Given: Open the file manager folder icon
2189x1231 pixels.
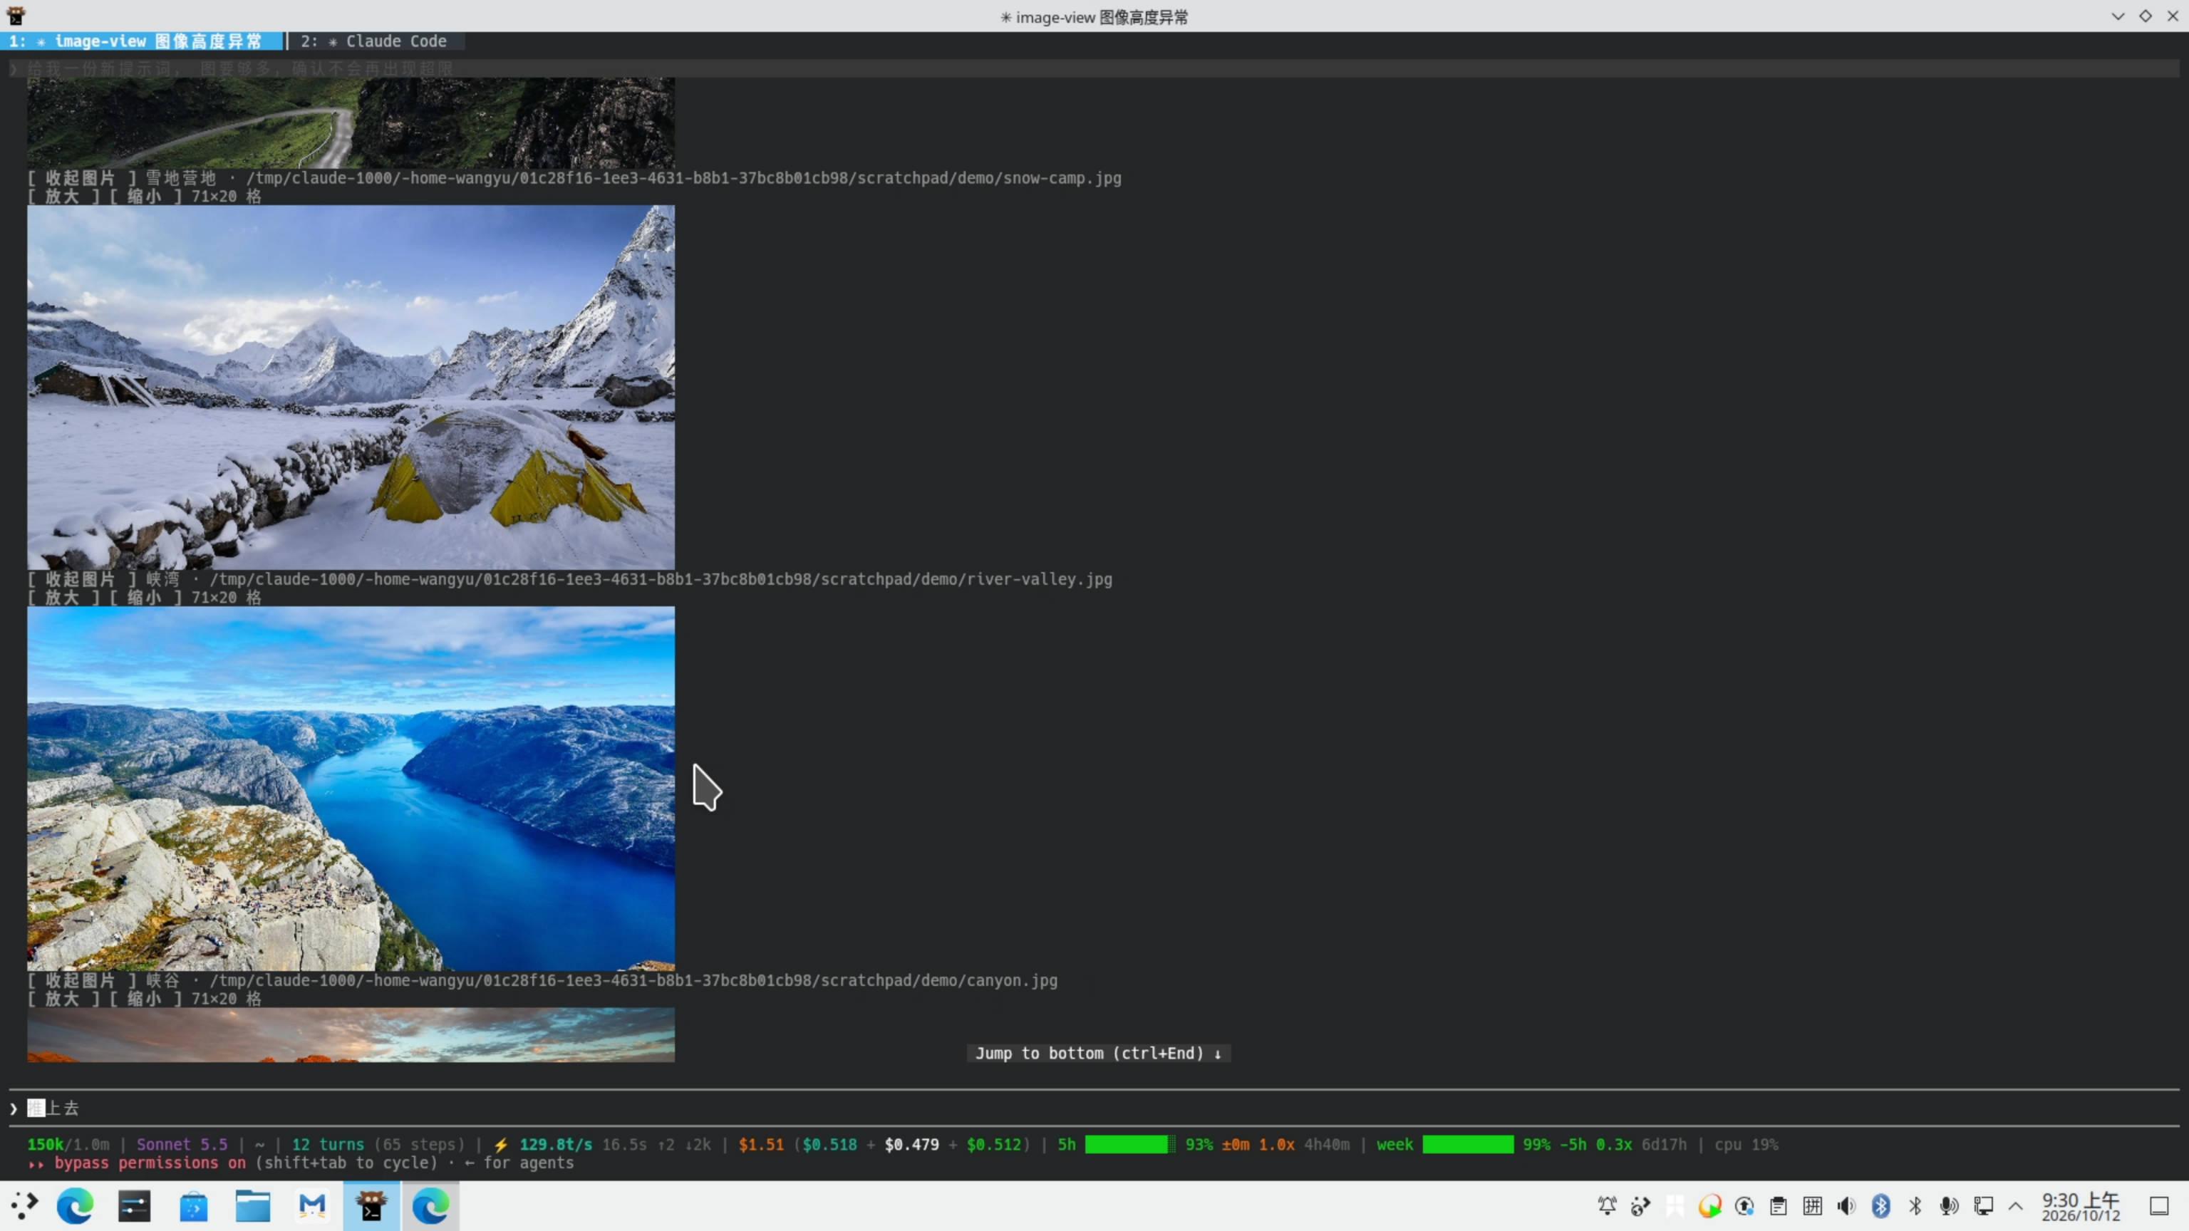Looking at the screenshot, I should (x=253, y=1205).
